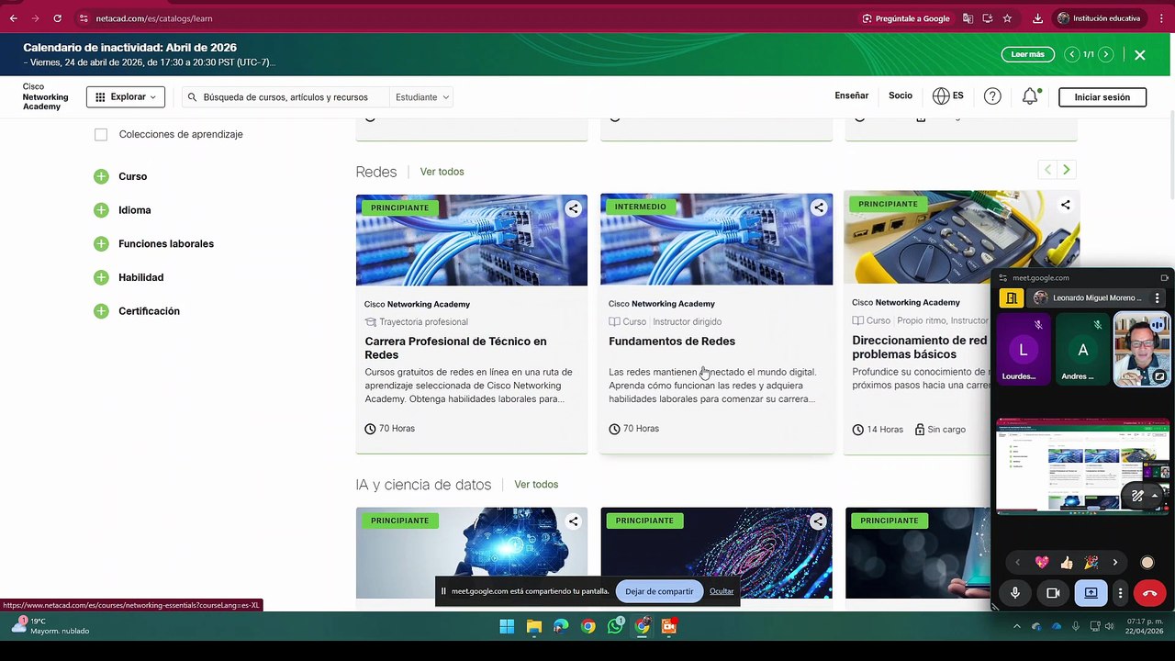Expand the Habilidad filter
The width and height of the screenshot is (1175, 661).
[101, 277]
